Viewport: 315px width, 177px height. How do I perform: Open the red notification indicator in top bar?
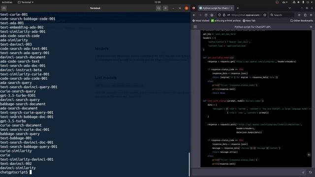[277, 2]
